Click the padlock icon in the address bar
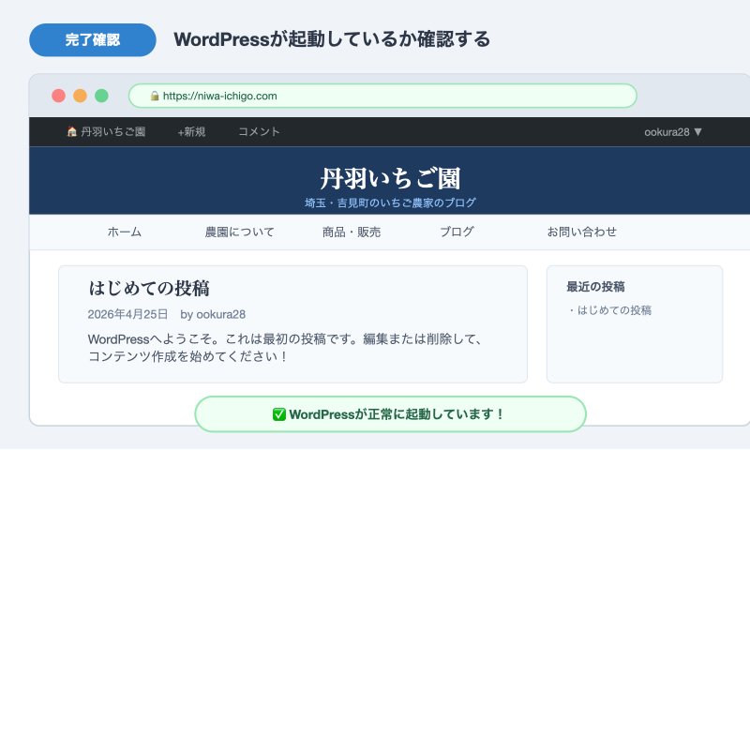This screenshot has height=750, width=750. coord(153,96)
